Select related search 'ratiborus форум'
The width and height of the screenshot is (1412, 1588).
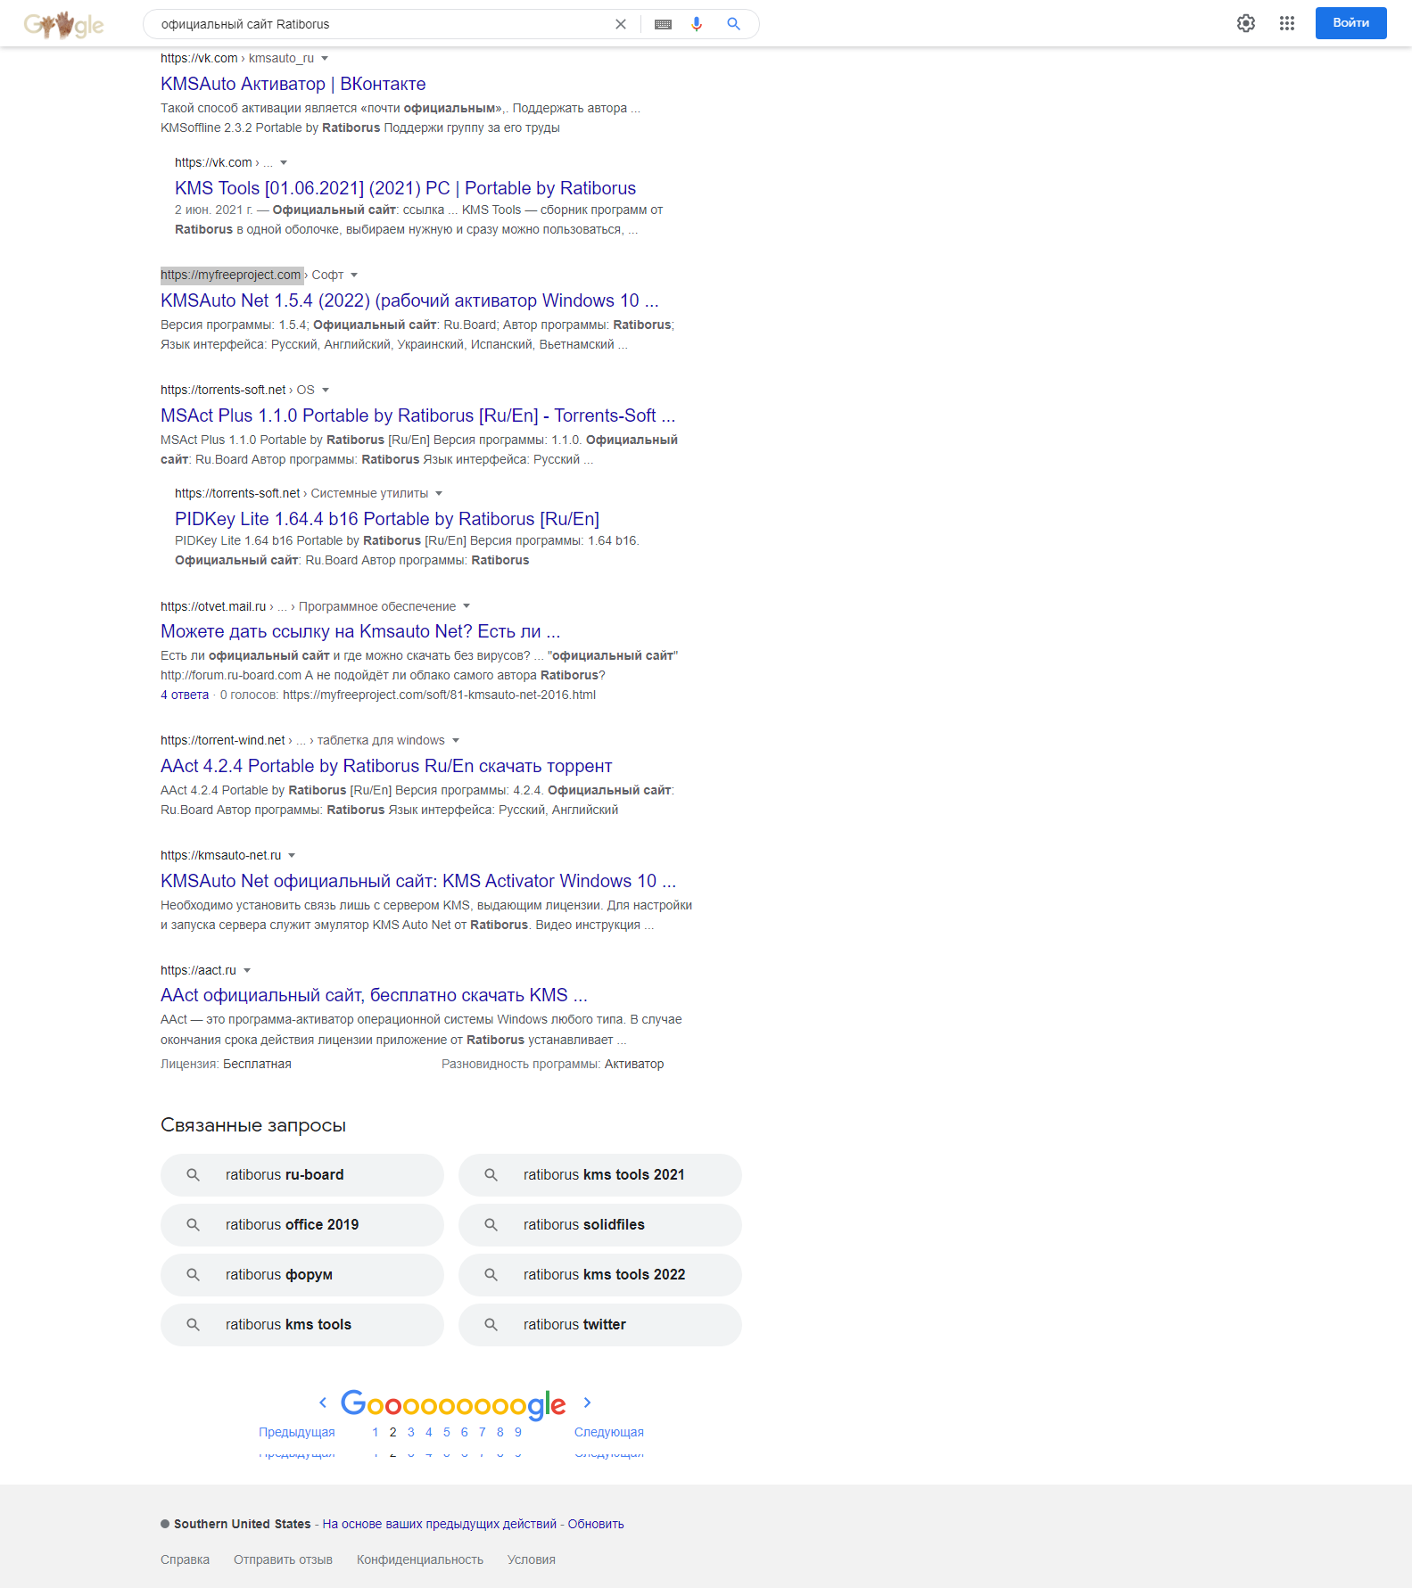(x=302, y=1275)
